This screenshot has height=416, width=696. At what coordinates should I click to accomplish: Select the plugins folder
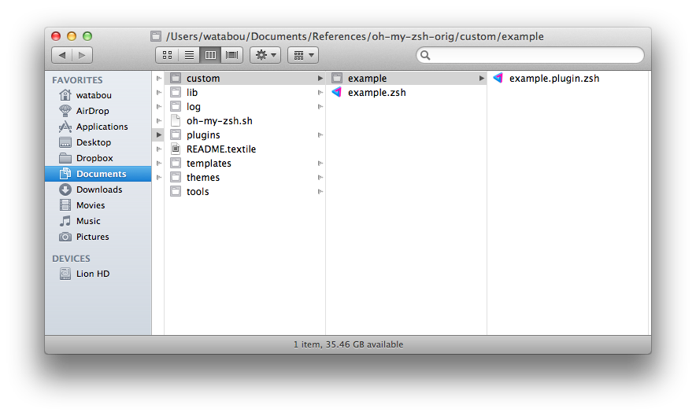pos(245,134)
